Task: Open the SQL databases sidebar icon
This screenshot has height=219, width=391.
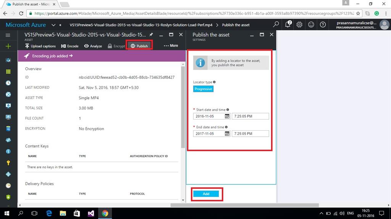Action: point(8,129)
